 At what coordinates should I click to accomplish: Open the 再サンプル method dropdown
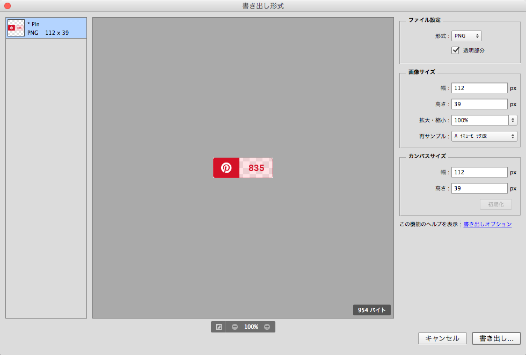coord(484,136)
